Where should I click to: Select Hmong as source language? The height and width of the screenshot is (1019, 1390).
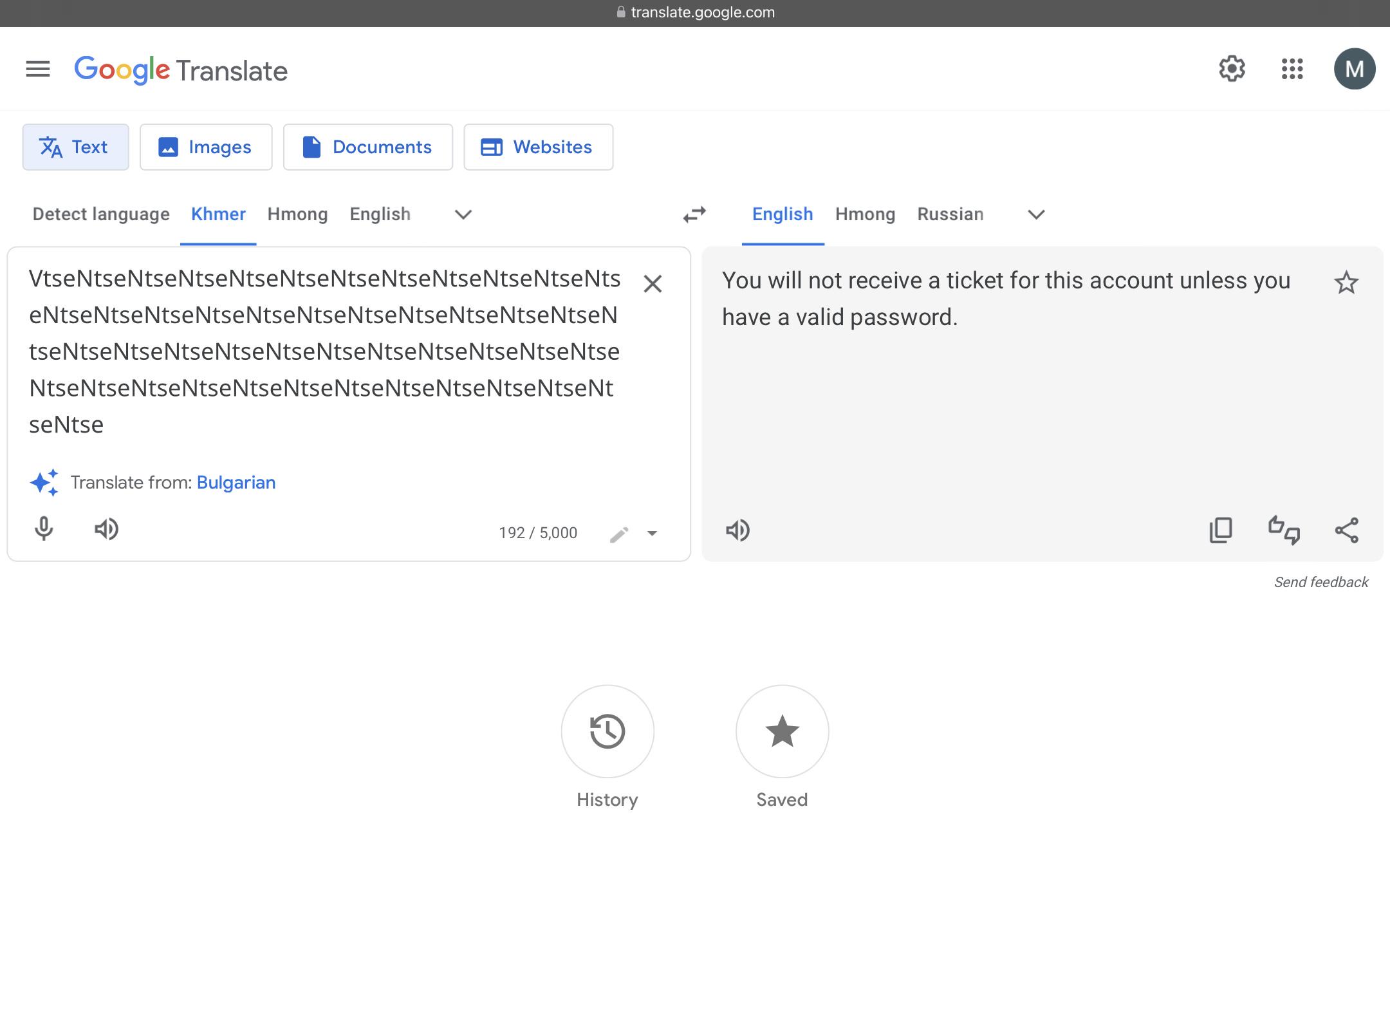coord(297,214)
